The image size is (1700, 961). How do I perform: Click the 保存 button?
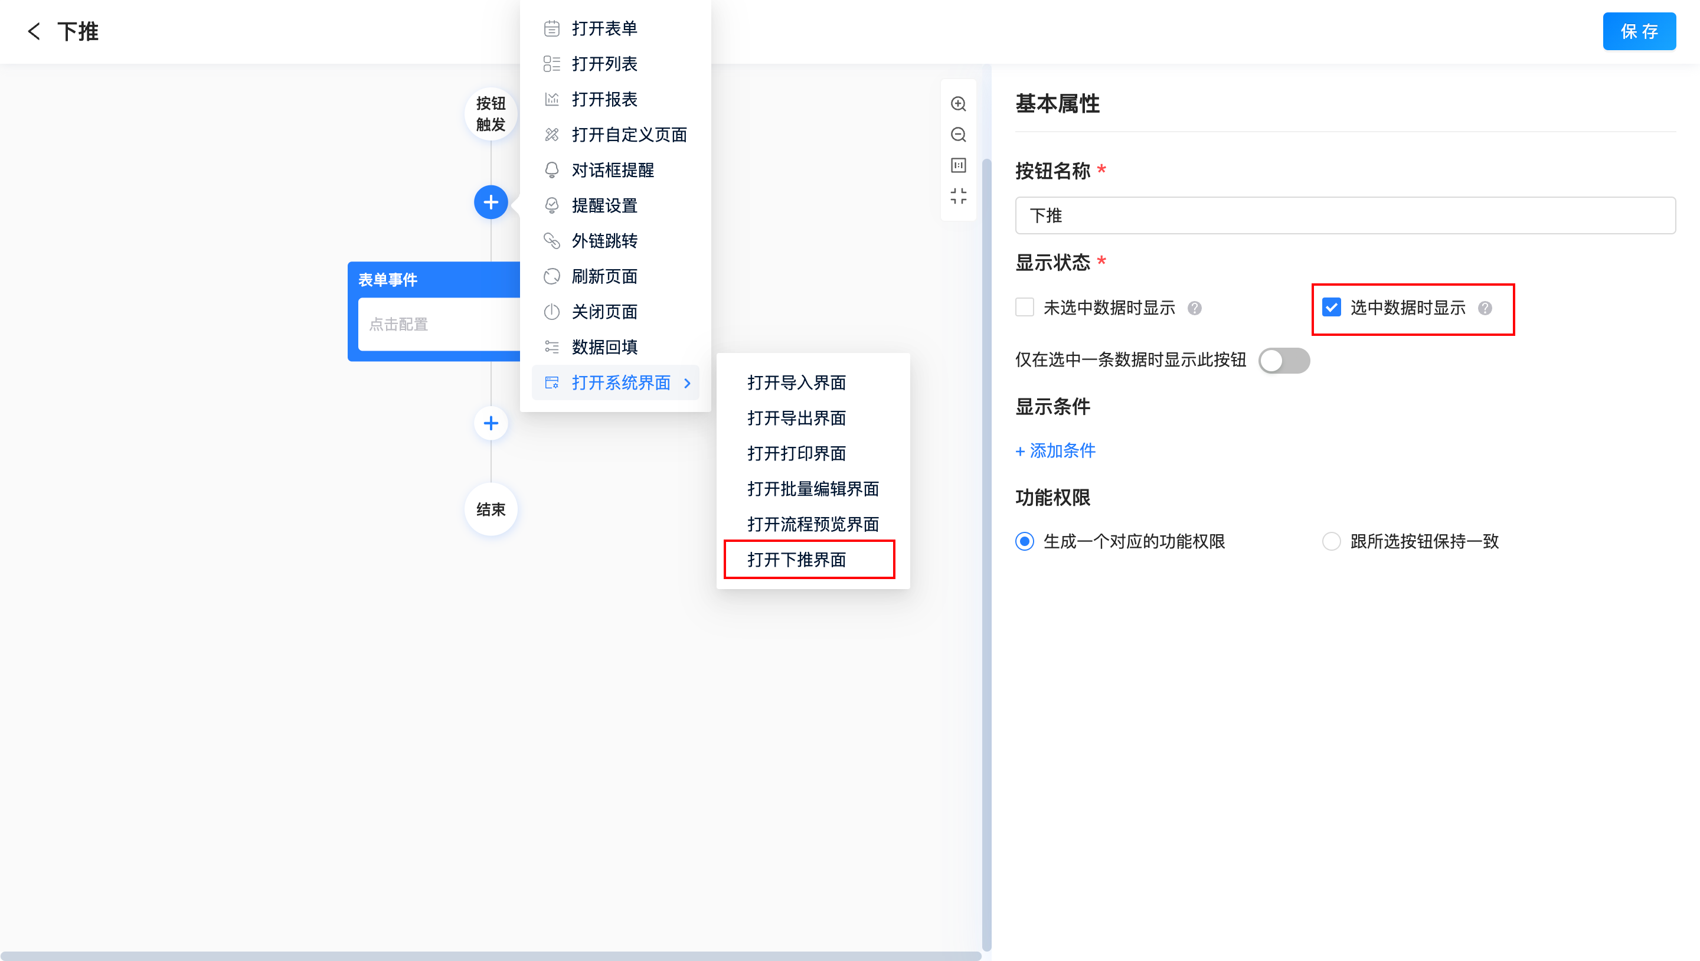click(x=1639, y=31)
